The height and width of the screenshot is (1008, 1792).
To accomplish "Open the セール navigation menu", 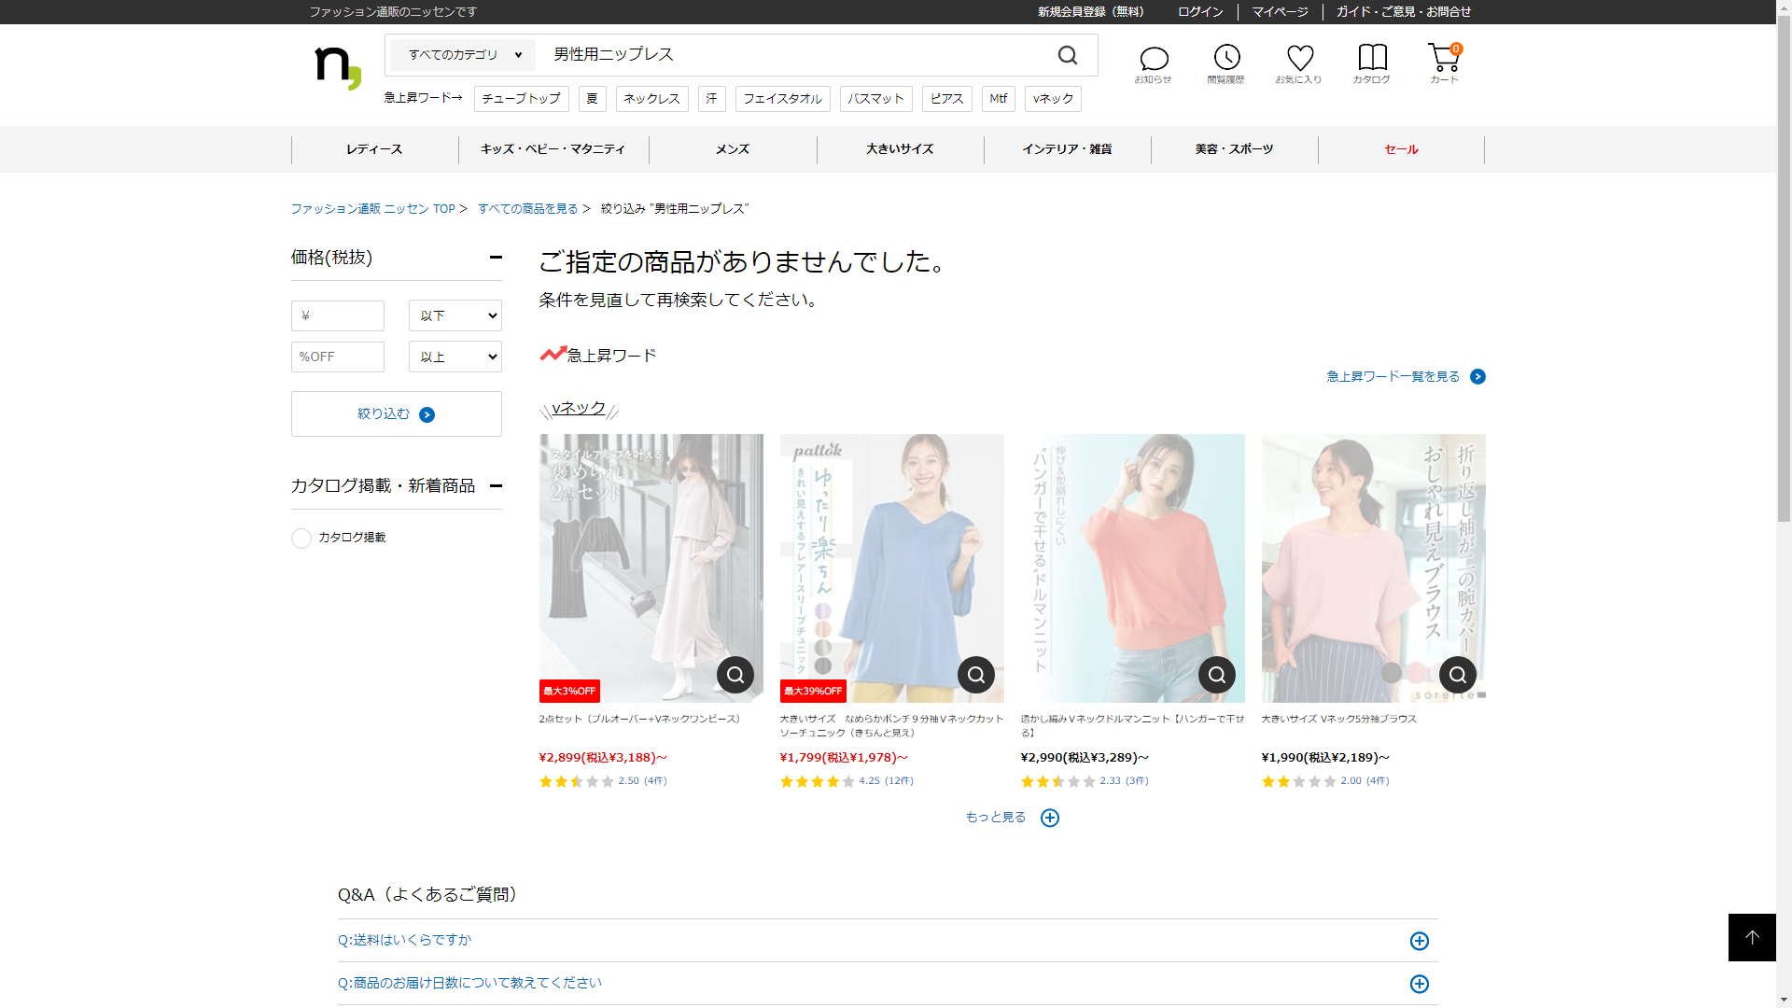I will (x=1401, y=149).
